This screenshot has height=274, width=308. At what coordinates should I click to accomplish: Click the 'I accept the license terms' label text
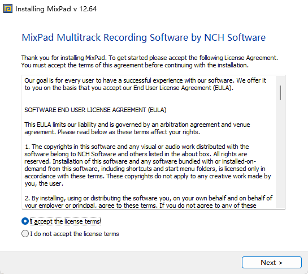tap(65, 221)
